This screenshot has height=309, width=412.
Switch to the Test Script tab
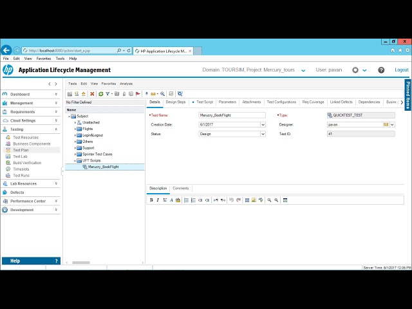pos(205,102)
